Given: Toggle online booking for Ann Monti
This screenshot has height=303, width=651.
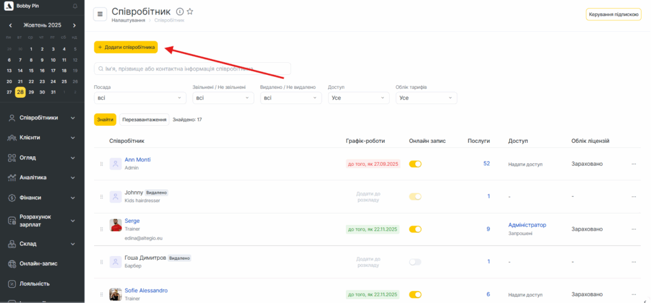Looking at the screenshot, I should (x=415, y=164).
